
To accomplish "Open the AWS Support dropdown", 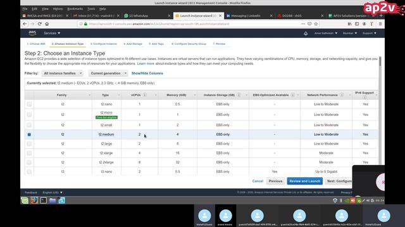I will click(370, 33).
